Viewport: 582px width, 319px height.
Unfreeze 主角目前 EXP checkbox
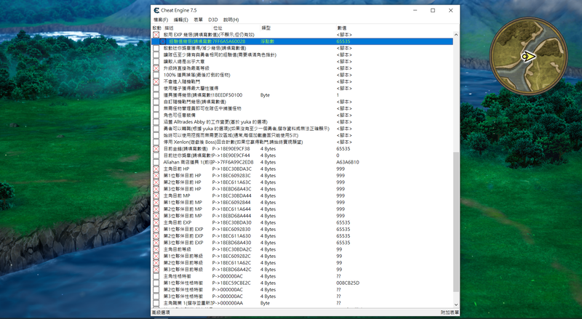click(x=156, y=222)
